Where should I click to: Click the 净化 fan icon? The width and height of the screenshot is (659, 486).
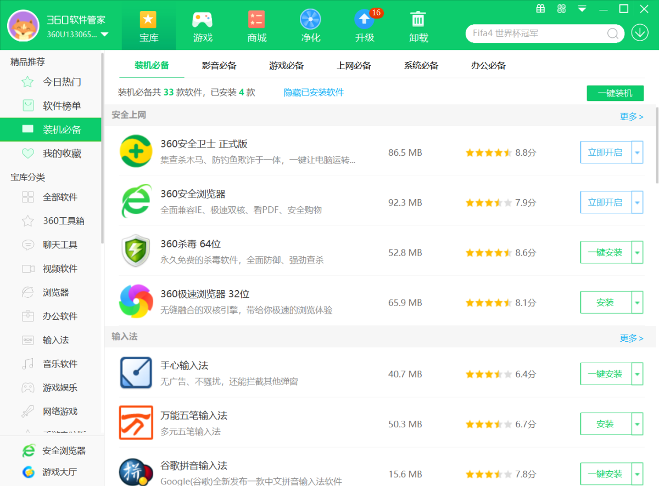tap(310, 20)
